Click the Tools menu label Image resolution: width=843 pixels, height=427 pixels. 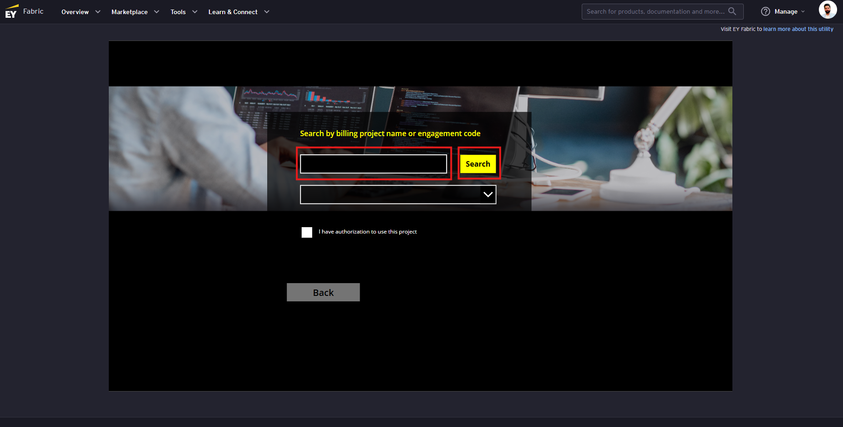[x=178, y=12]
